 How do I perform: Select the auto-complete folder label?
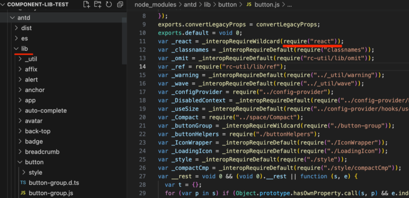(46, 110)
